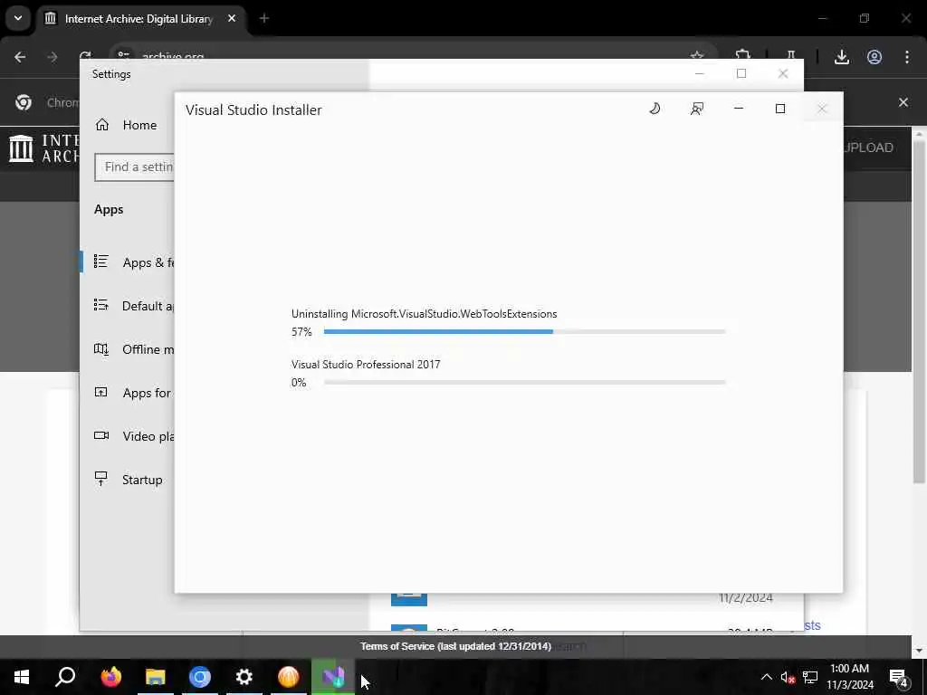Click the Default apps icon in Settings

coord(101,305)
